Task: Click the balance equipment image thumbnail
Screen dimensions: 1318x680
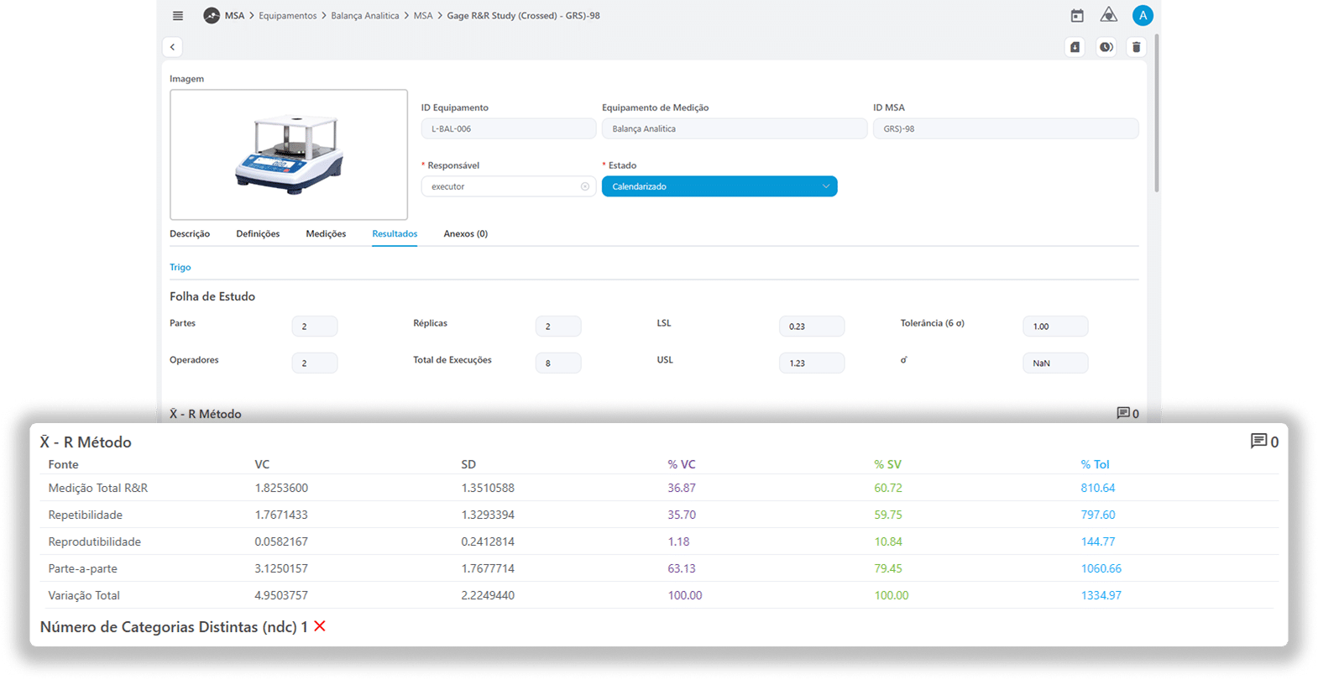Action: tap(289, 154)
